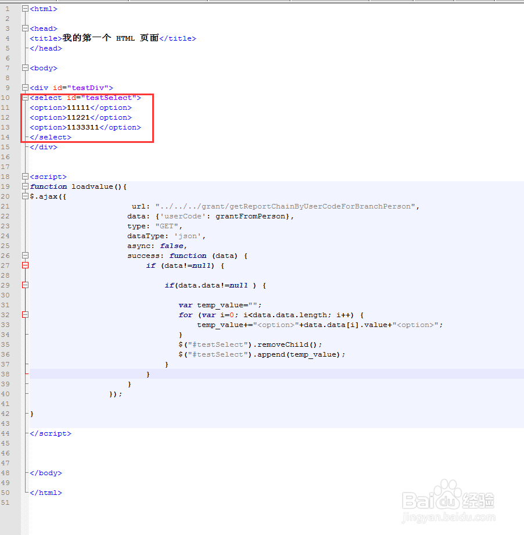The width and height of the screenshot is (524, 535).
Task: Click the success keyword on line 26
Action: [143, 256]
